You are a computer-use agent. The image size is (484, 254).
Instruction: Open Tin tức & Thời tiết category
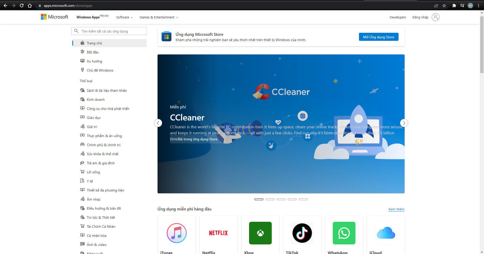coord(109,217)
